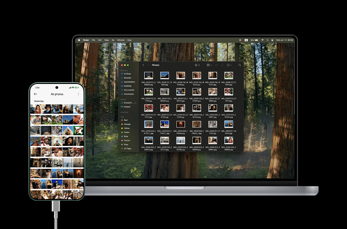Image resolution: width=347 pixels, height=229 pixels.
Task: Open the icon view switcher dropdown
Action: coord(197,65)
